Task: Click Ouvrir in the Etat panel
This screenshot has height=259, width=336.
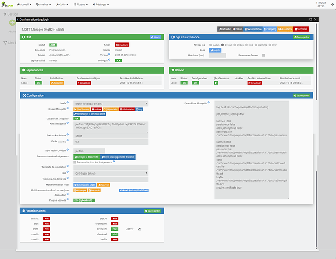Action: pos(156,37)
